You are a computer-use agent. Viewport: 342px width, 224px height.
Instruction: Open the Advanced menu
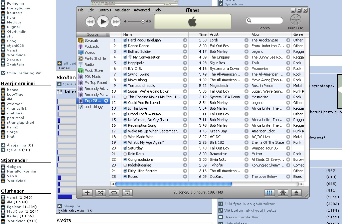coord(142,10)
